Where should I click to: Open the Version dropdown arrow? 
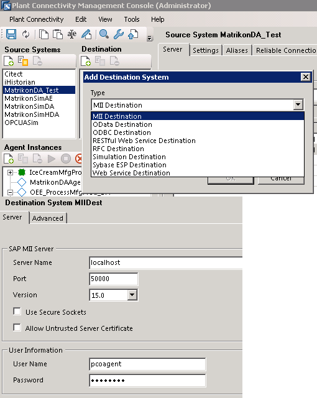[132, 295]
